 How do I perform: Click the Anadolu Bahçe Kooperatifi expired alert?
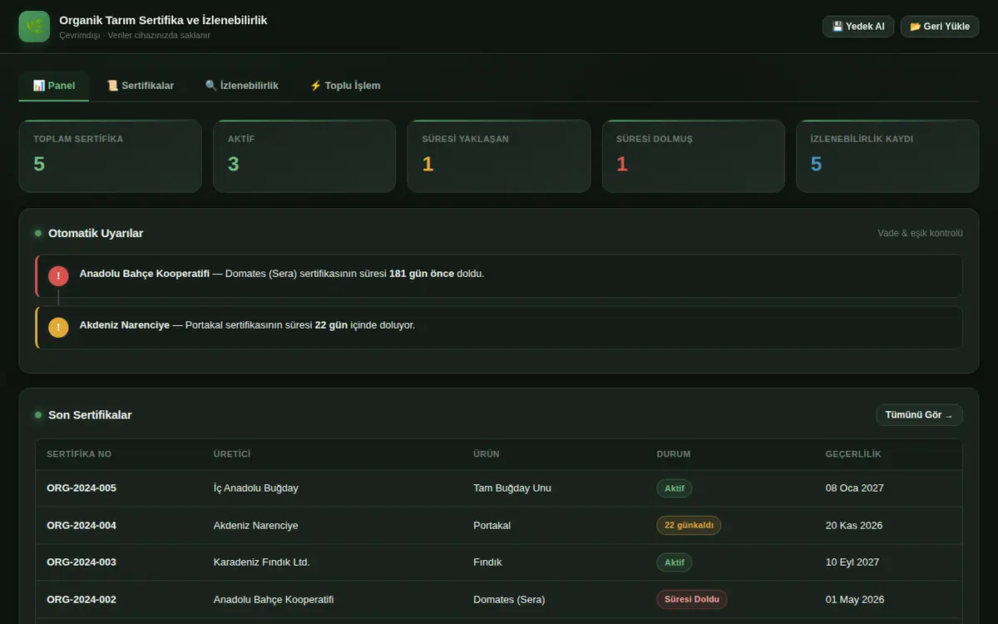(499, 276)
